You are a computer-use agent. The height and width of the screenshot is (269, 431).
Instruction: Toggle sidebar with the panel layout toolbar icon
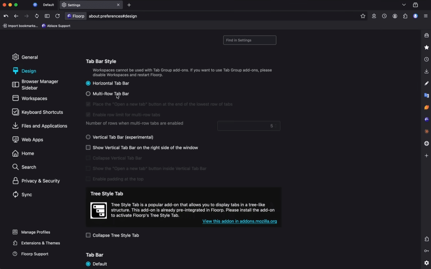(x=47, y=16)
